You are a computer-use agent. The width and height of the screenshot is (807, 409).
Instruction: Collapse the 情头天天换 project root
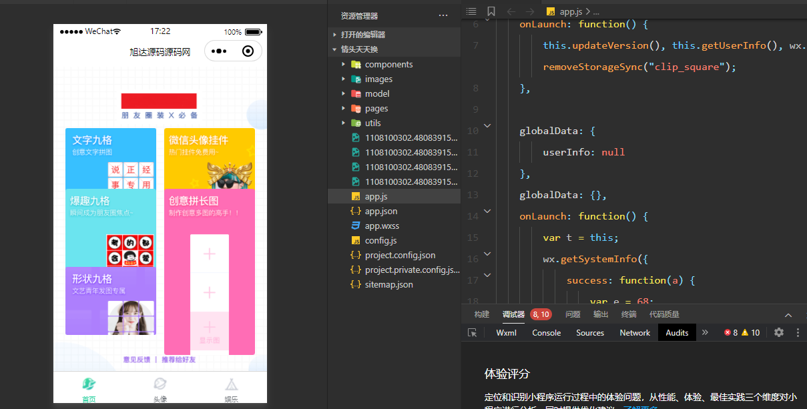(394, 49)
